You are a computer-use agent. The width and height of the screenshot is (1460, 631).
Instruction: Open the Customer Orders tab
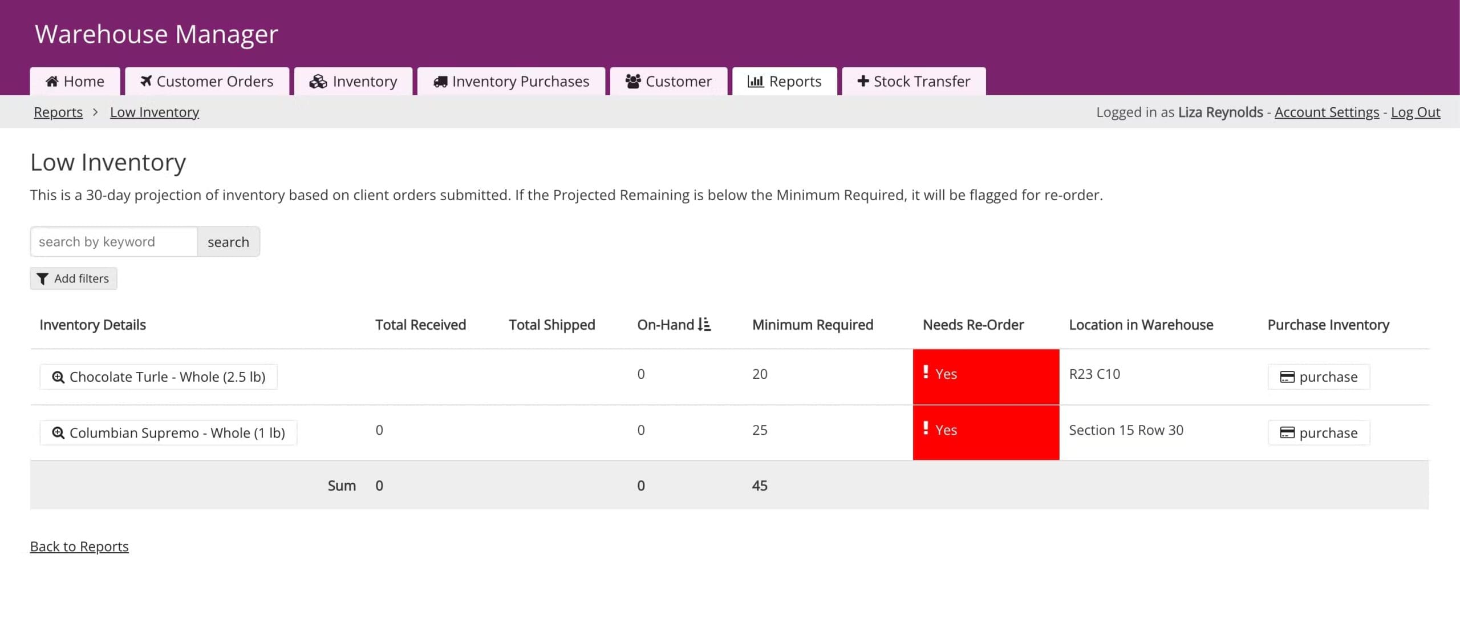point(207,82)
